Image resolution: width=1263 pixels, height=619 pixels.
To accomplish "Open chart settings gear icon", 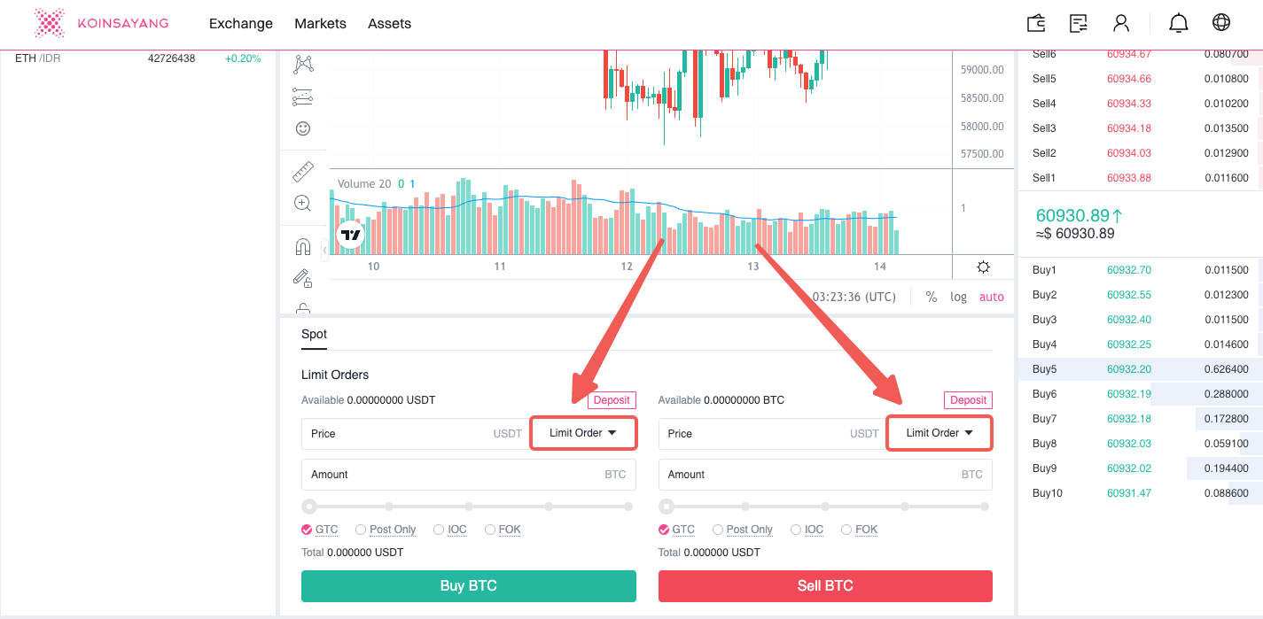I will click(x=983, y=267).
